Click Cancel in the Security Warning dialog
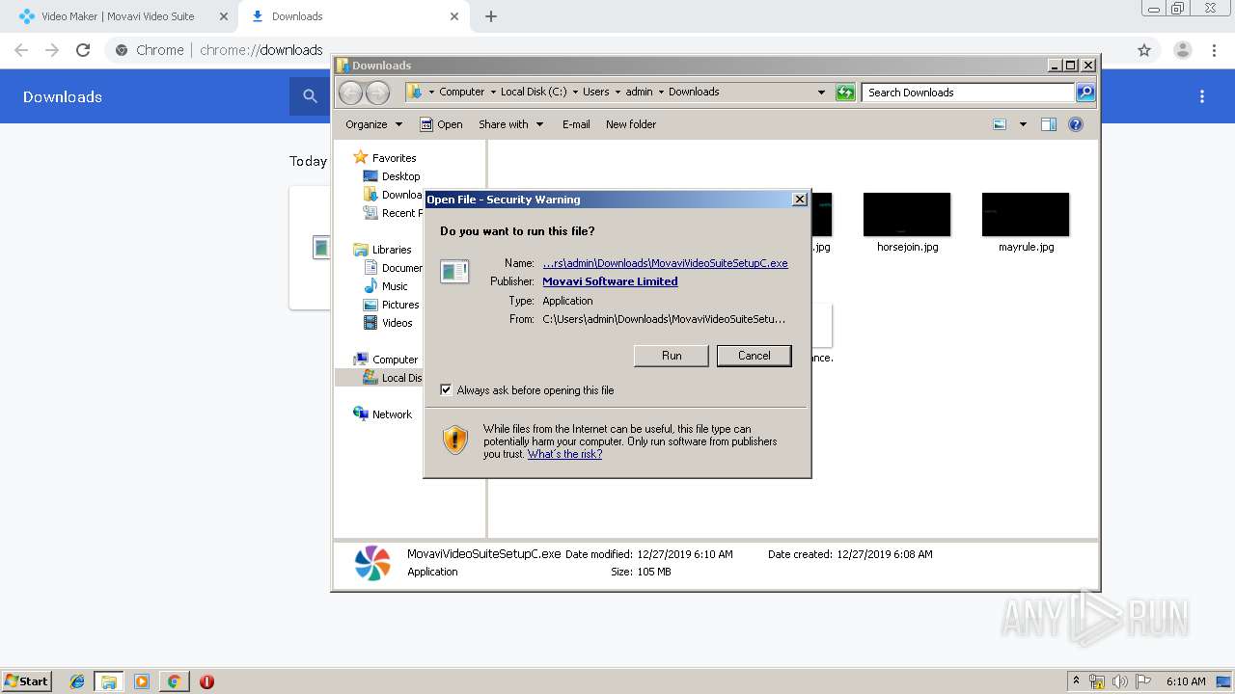The image size is (1235, 694). pos(754,356)
